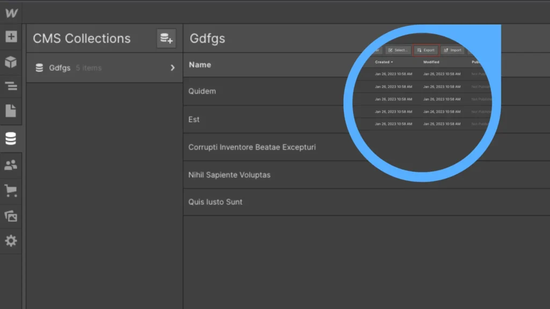Sort items by Created column arrow
This screenshot has height=309, width=550.
(x=392, y=62)
